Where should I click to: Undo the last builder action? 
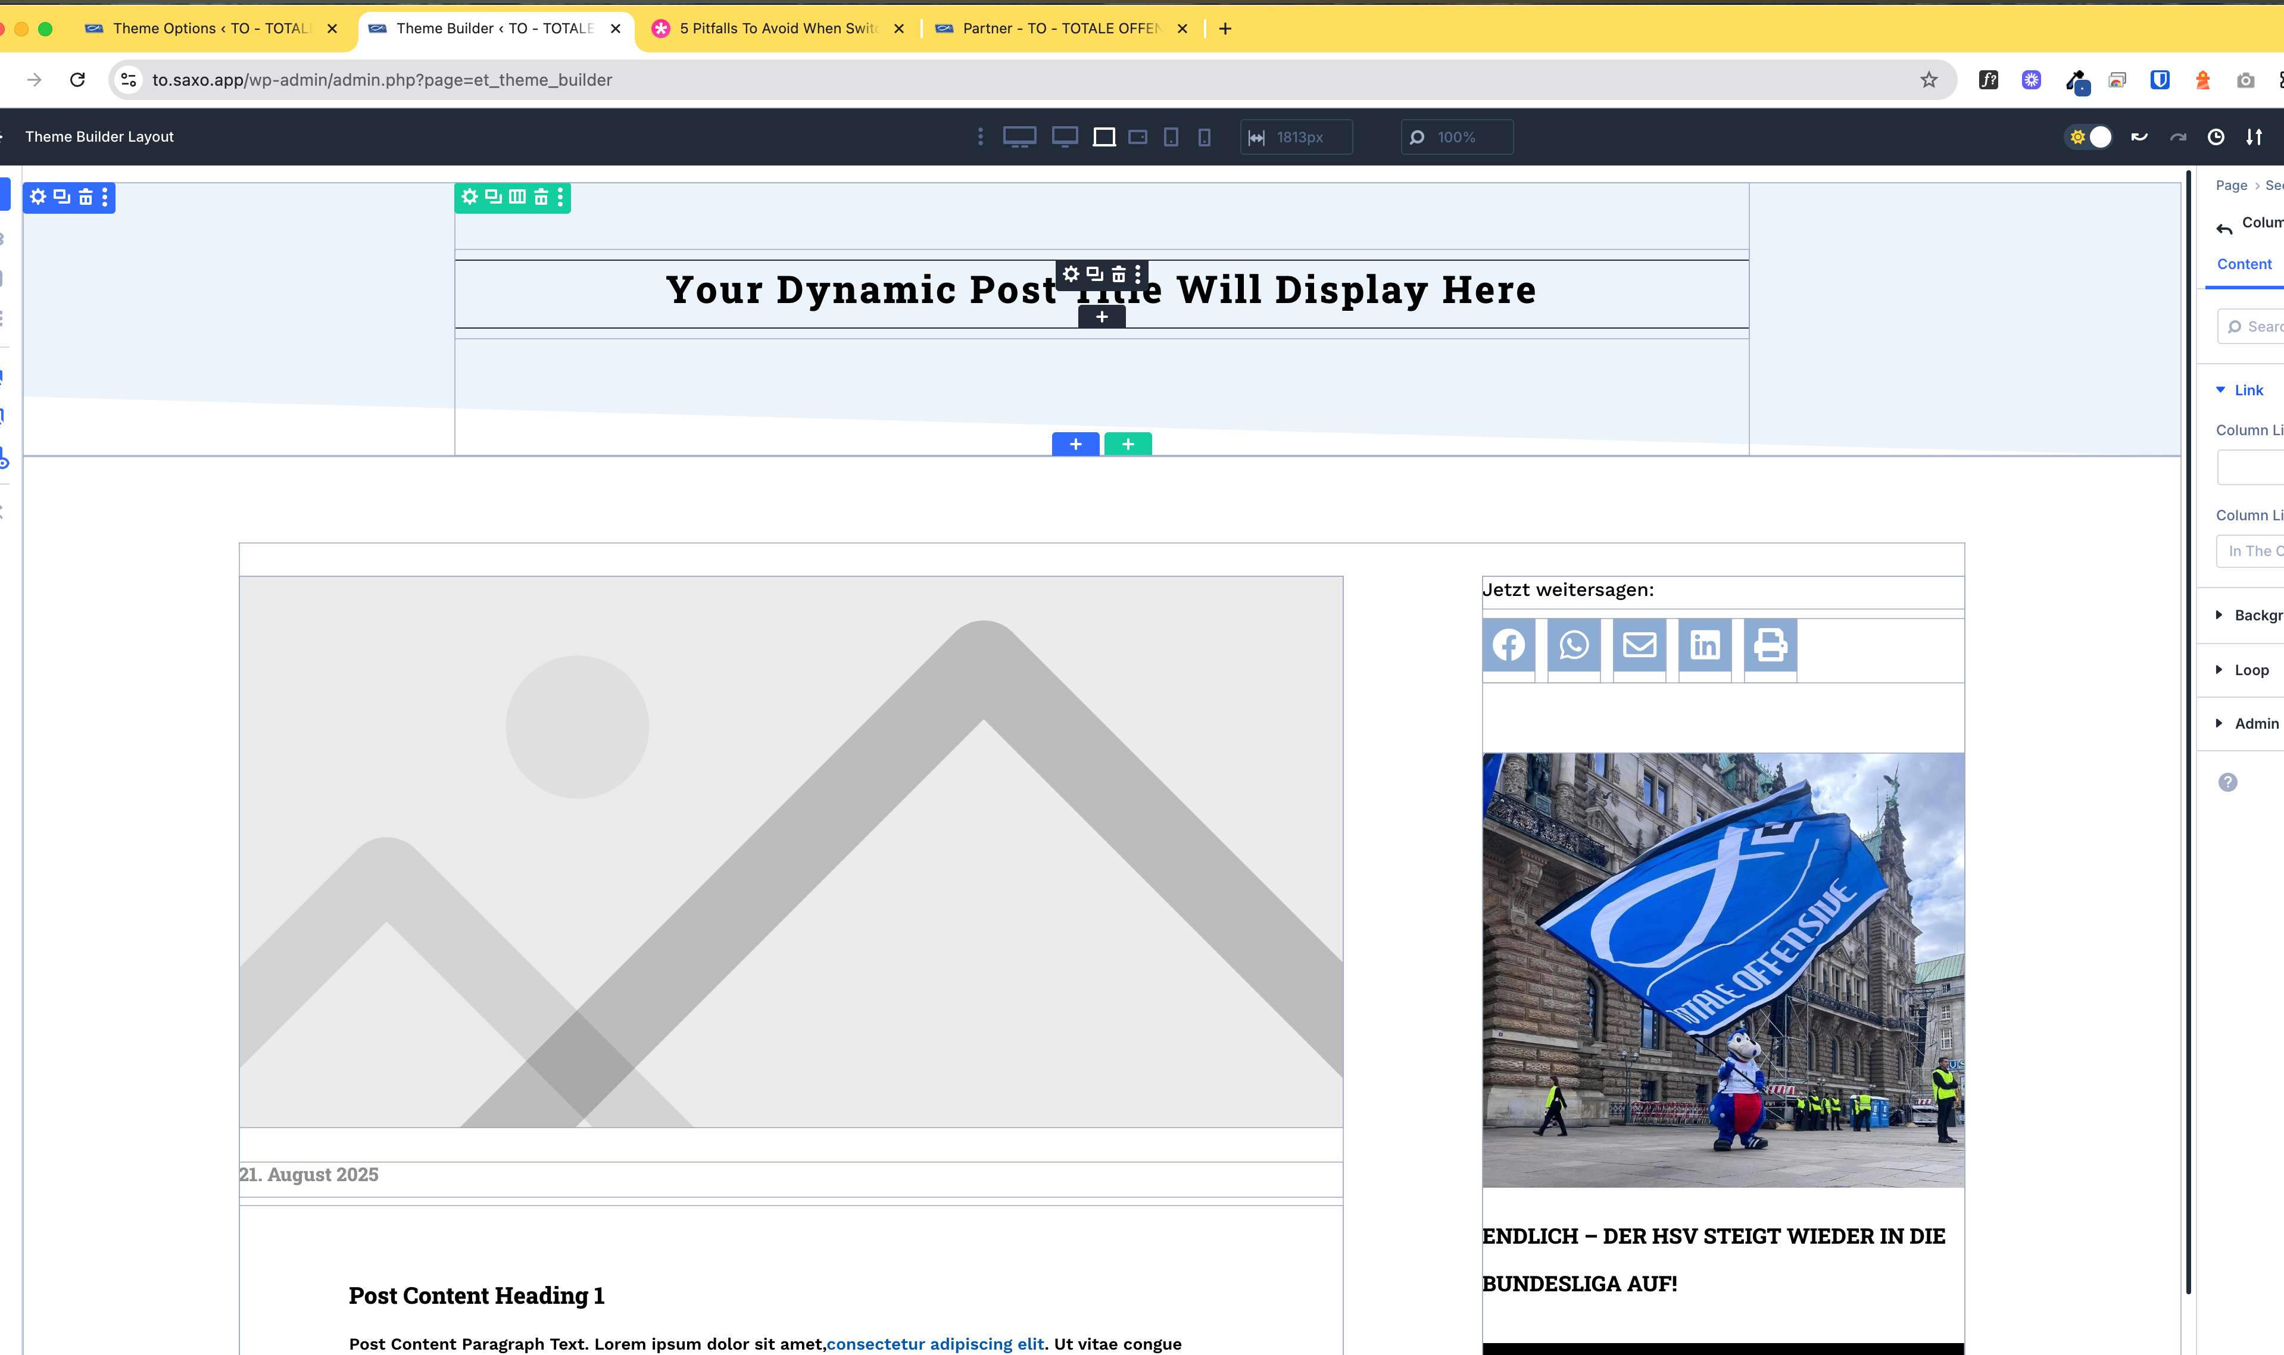(2139, 137)
